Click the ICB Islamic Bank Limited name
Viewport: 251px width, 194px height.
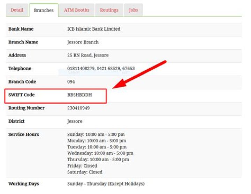click(x=94, y=29)
